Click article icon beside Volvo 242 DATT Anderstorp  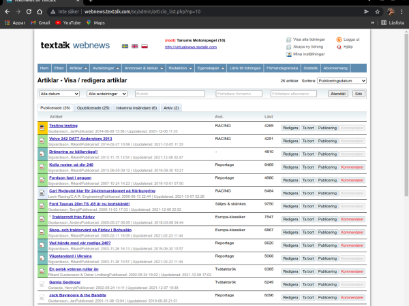pyautogui.click(x=42, y=141)
